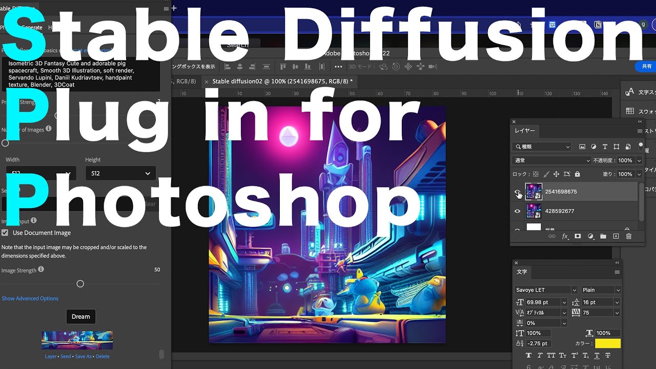Image resolution: width=656 pixels, height=369 pixels.
Task: Toggle lock all padlock
Action: (x=578, y=174)
